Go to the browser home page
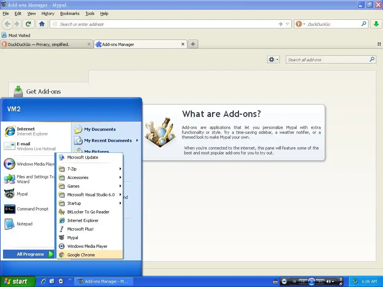383x287 pixels. point(42,24)
